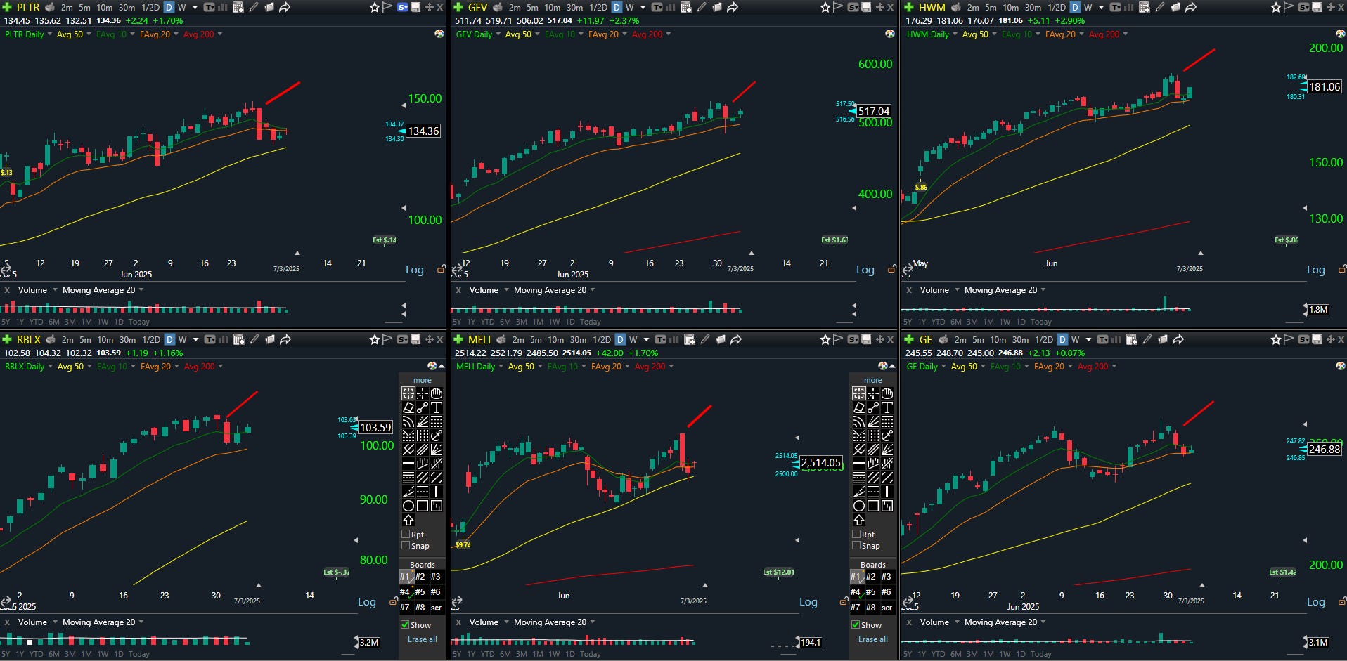This screenshot has height=661, width=1347.
Task: Click Erase all in MELI drawing palette
Action: 873,639
